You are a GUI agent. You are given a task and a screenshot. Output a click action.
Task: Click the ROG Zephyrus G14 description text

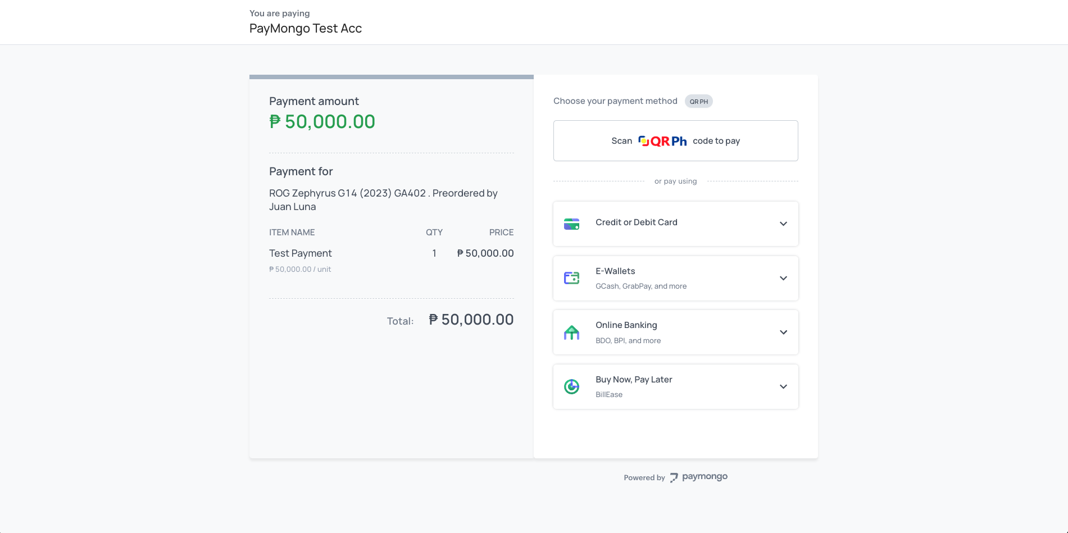(383, 200)
